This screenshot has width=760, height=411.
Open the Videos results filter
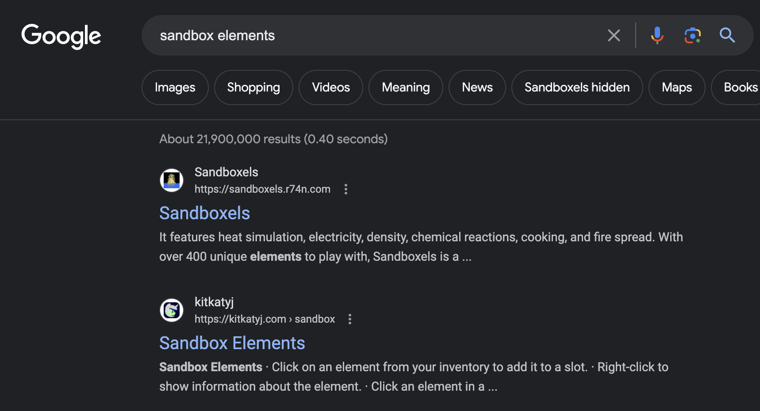click(x=330, y=87)
